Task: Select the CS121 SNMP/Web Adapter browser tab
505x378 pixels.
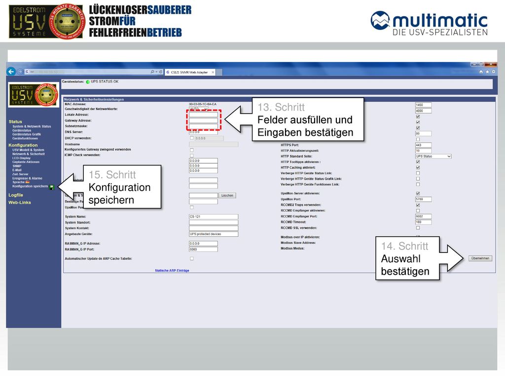Action: click(x=190, y=72)
